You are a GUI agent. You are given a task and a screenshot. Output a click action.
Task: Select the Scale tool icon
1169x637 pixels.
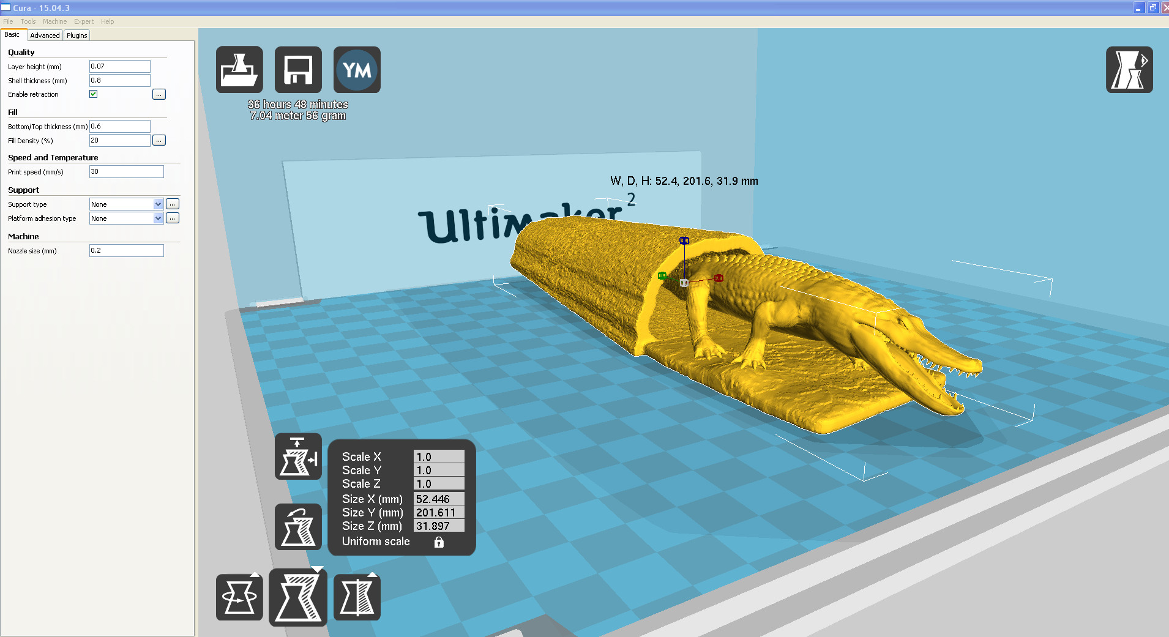click(298, 597)
